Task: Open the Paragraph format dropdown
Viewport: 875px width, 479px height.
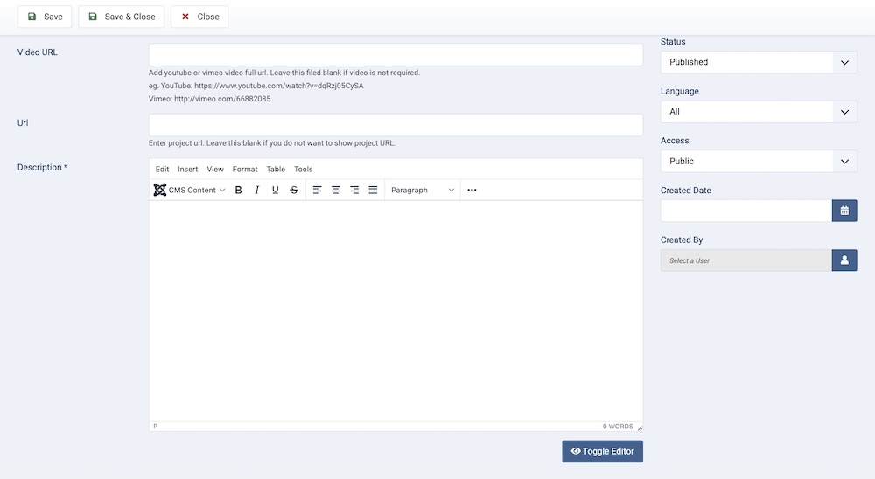Action: click(423, 190)
